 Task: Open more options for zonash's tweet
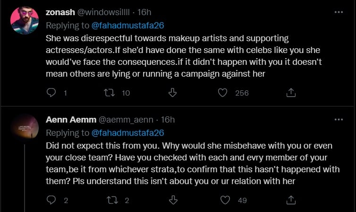click(x=338, y=12)
